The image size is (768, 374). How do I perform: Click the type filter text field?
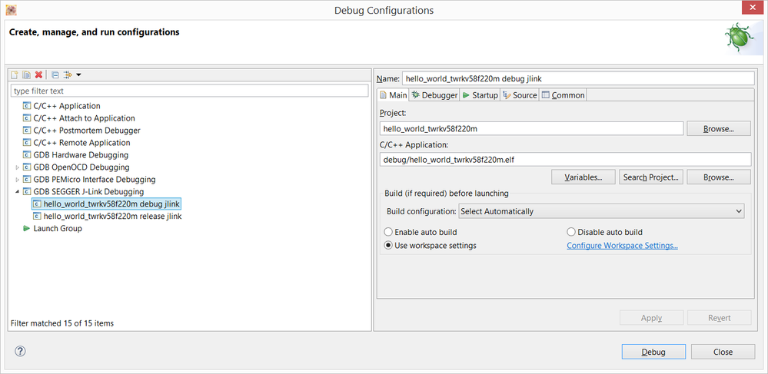[x=189, y=91]
